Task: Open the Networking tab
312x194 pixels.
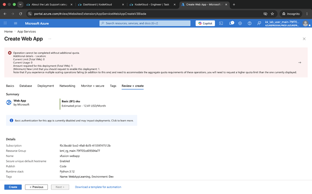Action: point(67,86)
